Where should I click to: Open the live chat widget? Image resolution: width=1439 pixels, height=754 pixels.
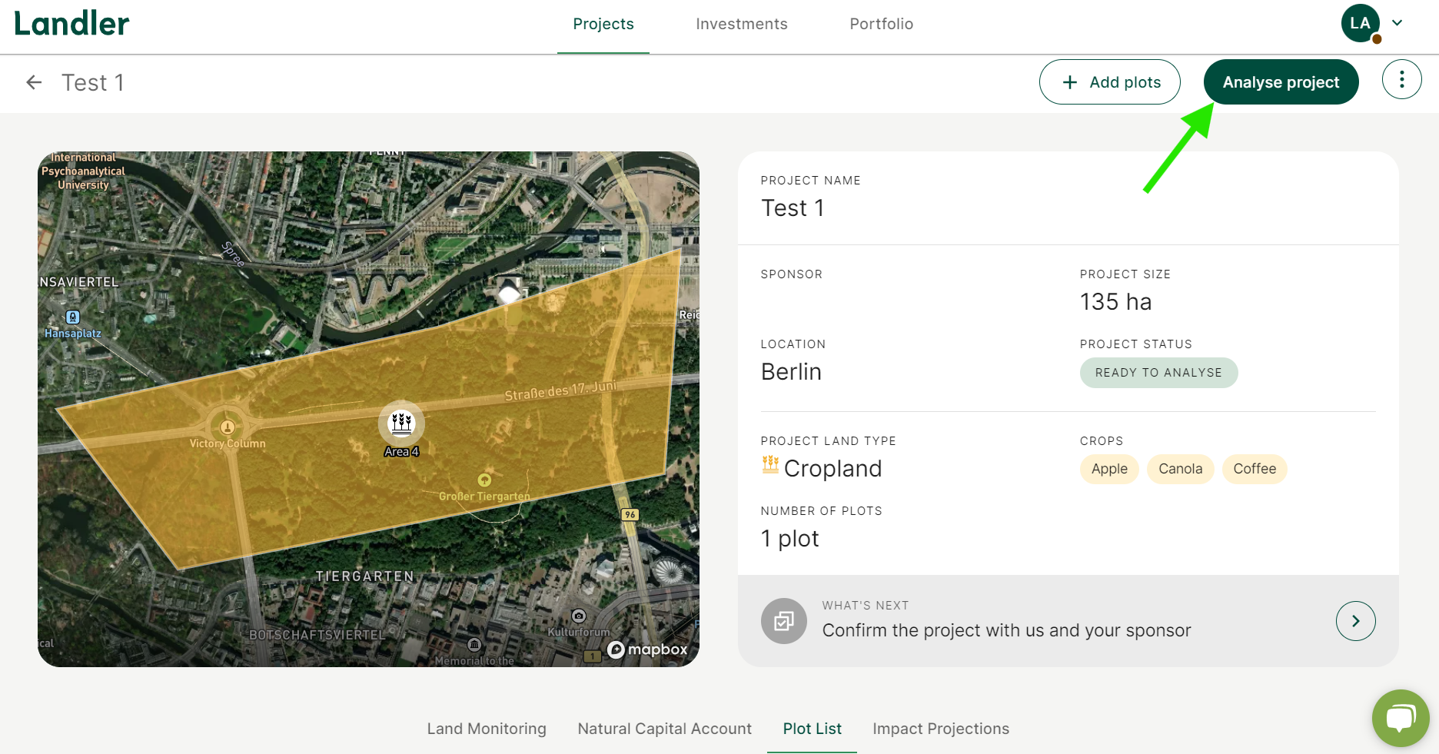click(x=1400, y=718)
